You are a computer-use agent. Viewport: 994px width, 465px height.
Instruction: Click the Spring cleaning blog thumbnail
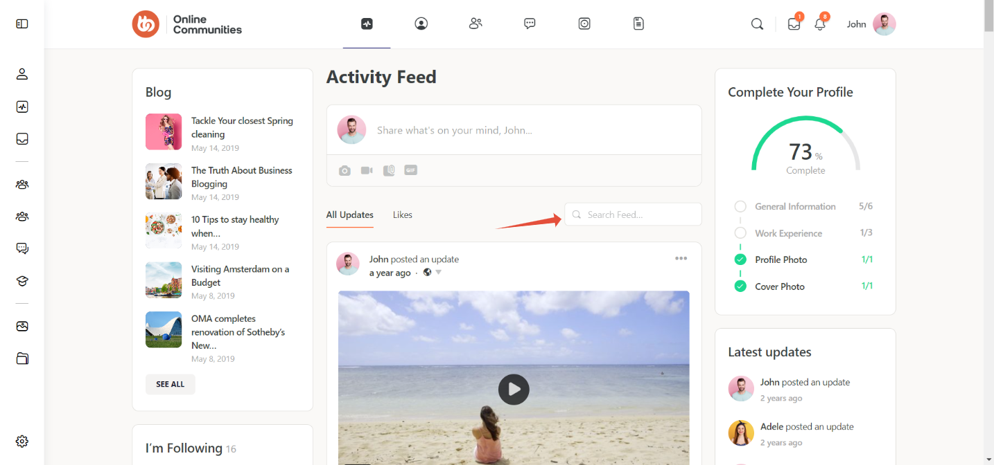click(x=164, y=131)
